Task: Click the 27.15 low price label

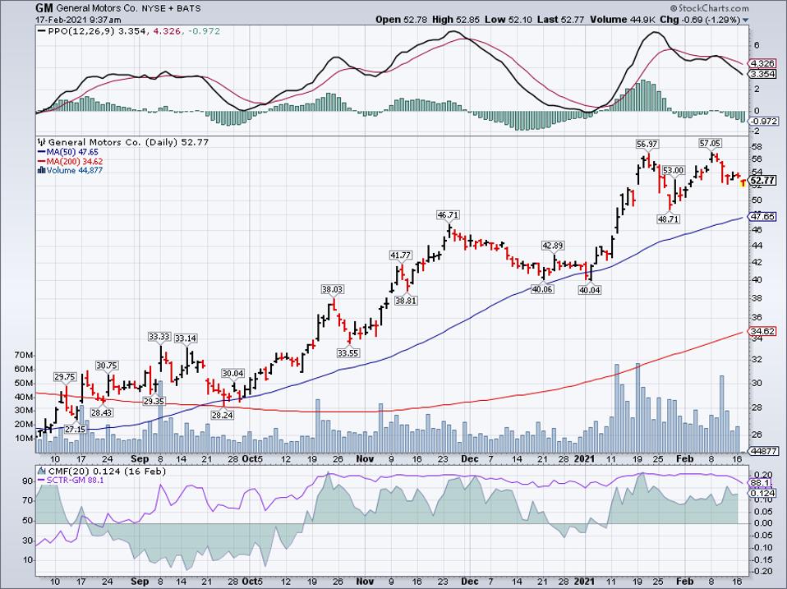Action: coord(76,430)
